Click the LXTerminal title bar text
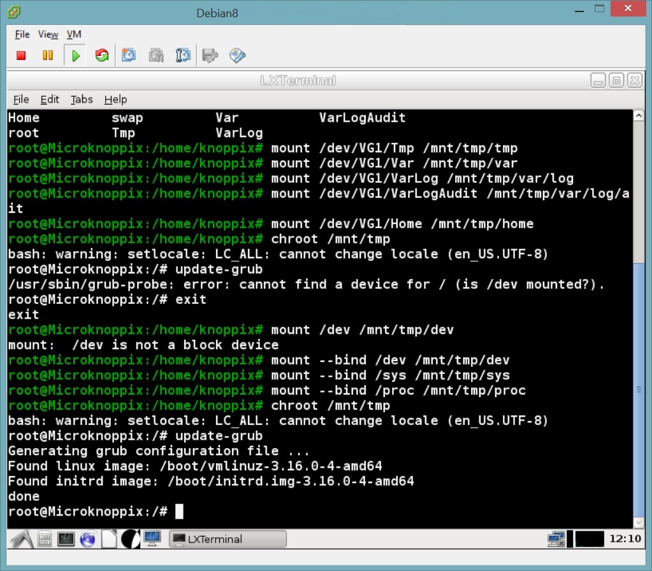Image resolution: width=652 pixels, height=571 pixels. [x=298, y=80]
